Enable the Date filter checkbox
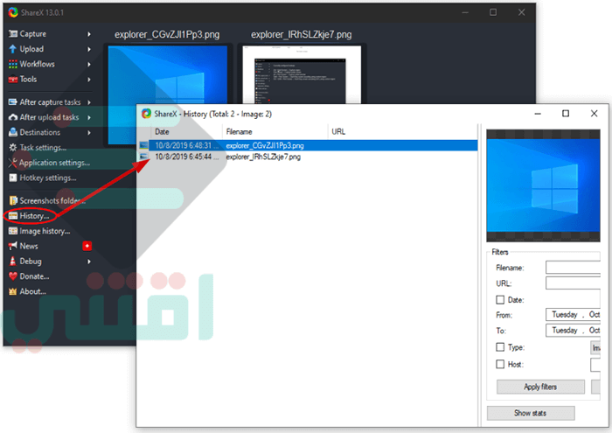The width and height of the screenshot is (612, 433). point(500,300)
